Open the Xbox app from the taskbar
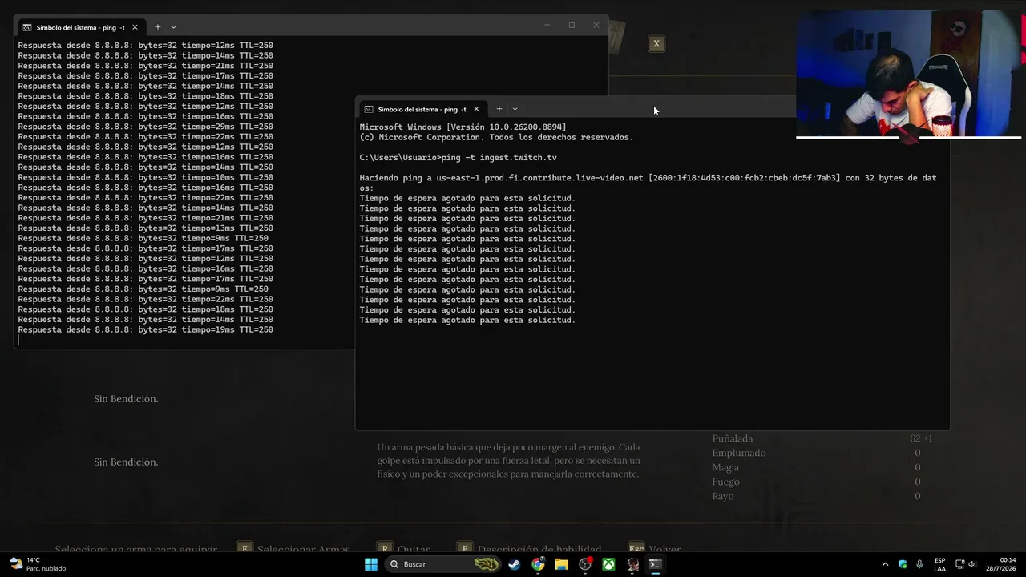The image size is (1026, 577). tap(609, 564)
